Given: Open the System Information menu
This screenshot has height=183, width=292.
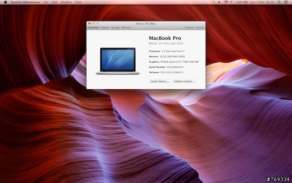Looking at the screenshot, I should point(26,2).
